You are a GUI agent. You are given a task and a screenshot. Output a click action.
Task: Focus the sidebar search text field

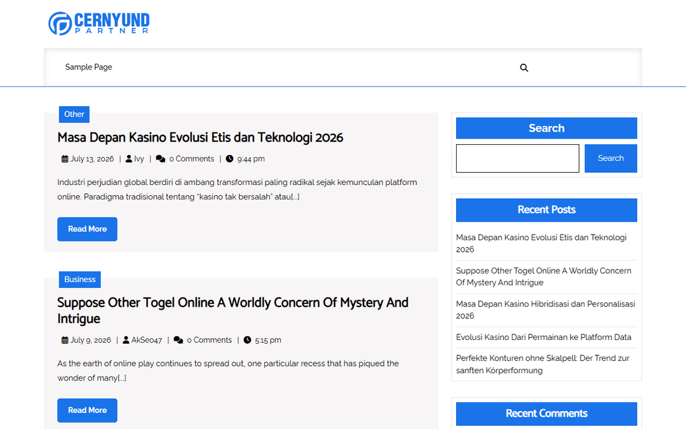(x=518, y=158)
